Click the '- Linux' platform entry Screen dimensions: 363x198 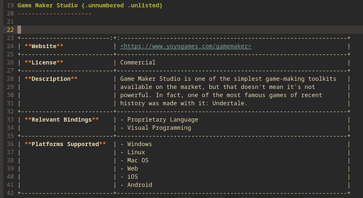(133, 152)
